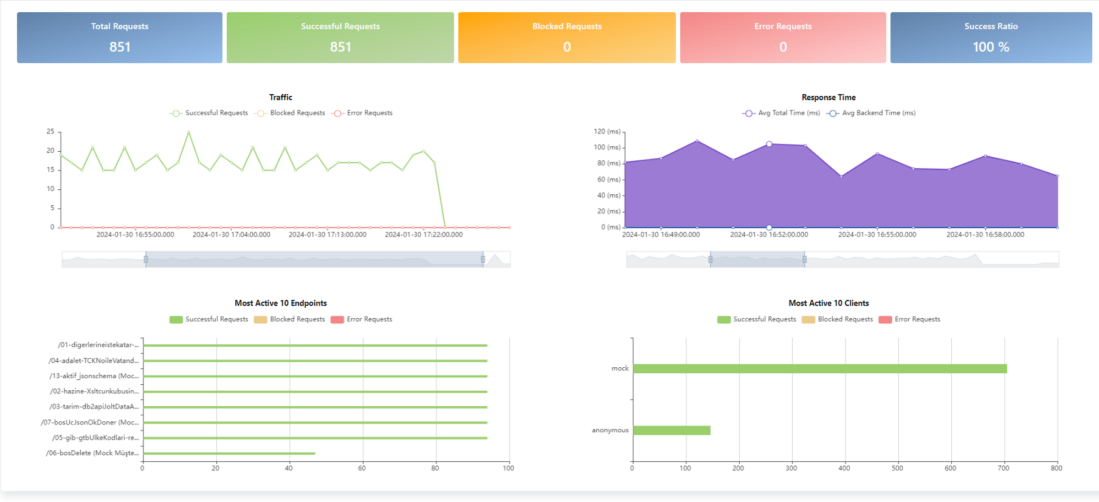This screenshot has height=502, width=1099.
Task: Hide Avg Backend Time series in Response Time
Action: [x=872, y=114]
